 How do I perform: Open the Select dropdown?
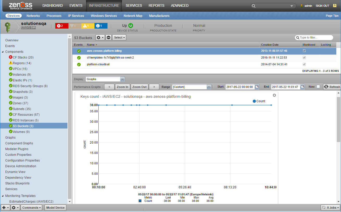[x=119, y=37]
